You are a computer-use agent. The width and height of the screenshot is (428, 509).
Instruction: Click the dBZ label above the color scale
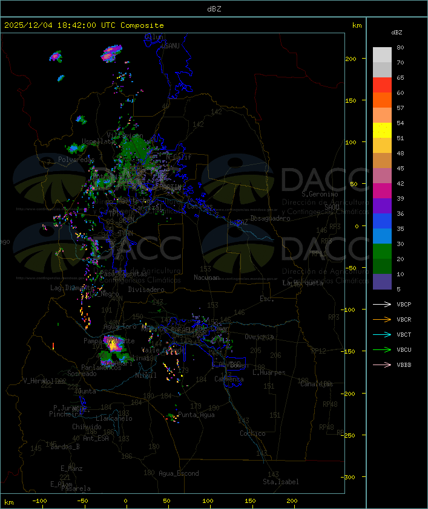397,33
